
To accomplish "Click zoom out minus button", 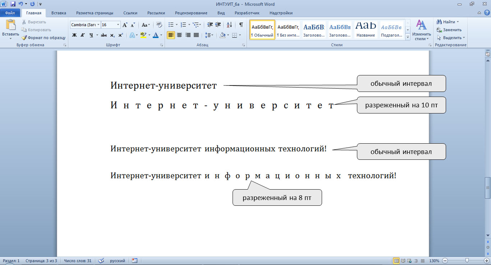I will point(445,261).
